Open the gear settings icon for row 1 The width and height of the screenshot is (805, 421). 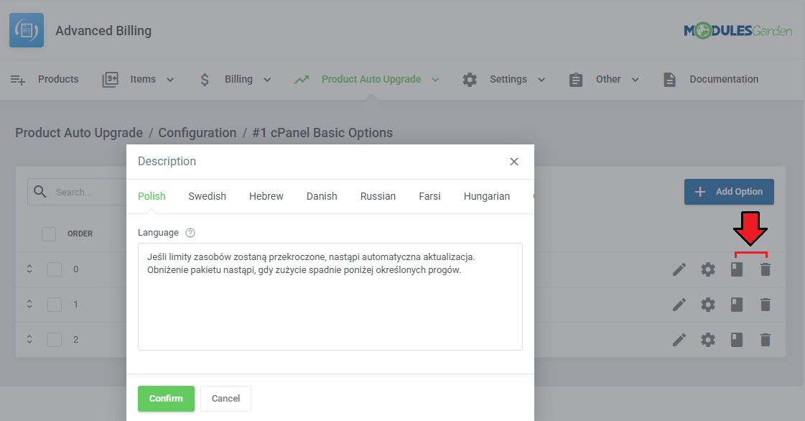point(708,305)
